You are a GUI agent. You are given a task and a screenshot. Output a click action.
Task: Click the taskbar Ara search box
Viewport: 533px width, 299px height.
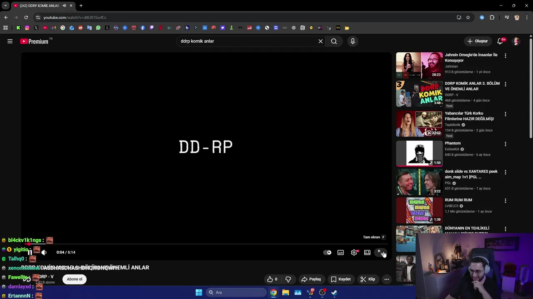[236, 292]
